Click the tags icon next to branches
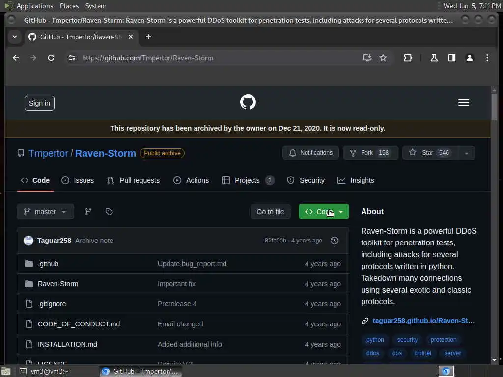Image resolution: width=503 pixels, height=377 pixels. point(109,212)
